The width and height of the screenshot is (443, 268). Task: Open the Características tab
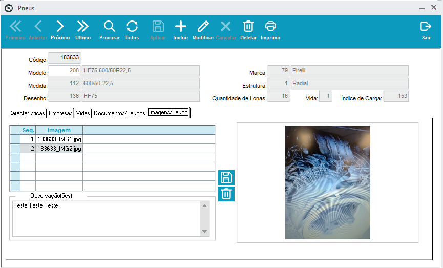point(27,113)
